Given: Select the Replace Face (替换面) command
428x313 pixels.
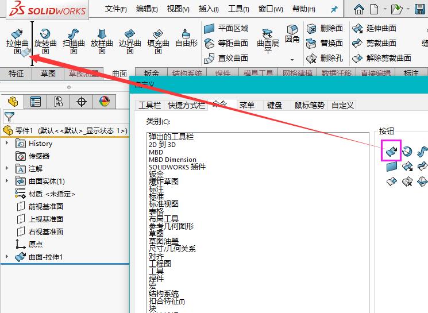Looking at the screenshot, I should tap(325, 43).
